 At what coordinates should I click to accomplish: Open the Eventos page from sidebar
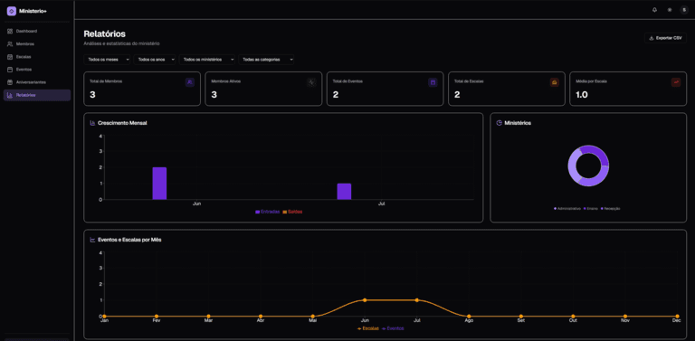pyautogui.click(x=37, y=70)
